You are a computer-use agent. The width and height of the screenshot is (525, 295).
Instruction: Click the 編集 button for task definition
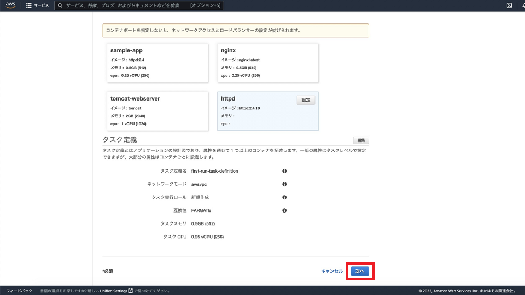point(361,140)
